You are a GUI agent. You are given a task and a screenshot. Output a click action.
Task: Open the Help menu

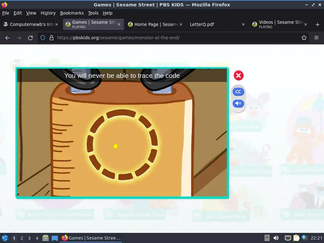point(108,13)
